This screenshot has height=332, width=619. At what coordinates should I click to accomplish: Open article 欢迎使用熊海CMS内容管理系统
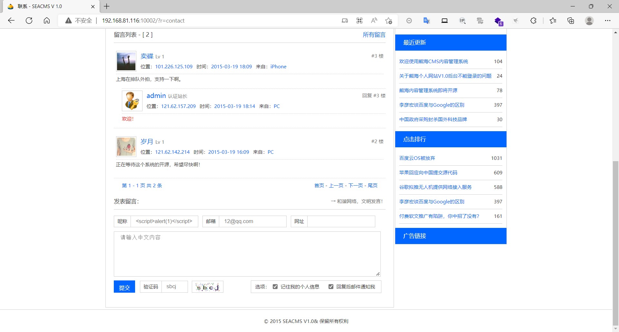[x=434, y=62]
